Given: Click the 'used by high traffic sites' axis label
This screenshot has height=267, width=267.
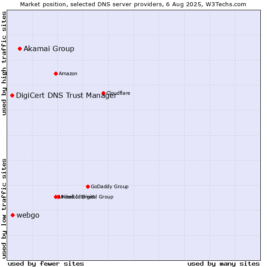Looking at the screenshot, I should pos(4,63).
